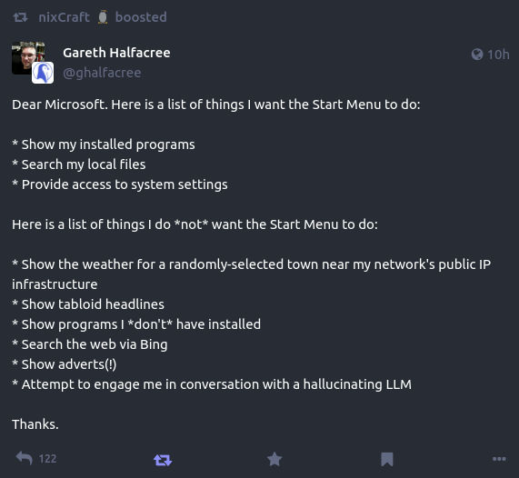
Task: Click the small nixCraft booster avatar overlay
Action: pos(43,73)
